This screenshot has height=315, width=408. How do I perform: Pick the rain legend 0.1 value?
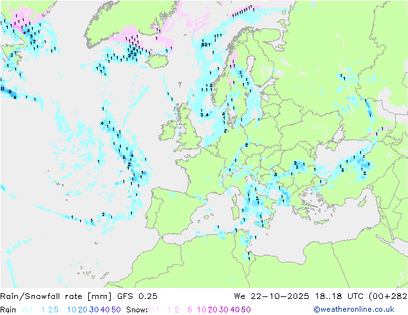(28, 310)
